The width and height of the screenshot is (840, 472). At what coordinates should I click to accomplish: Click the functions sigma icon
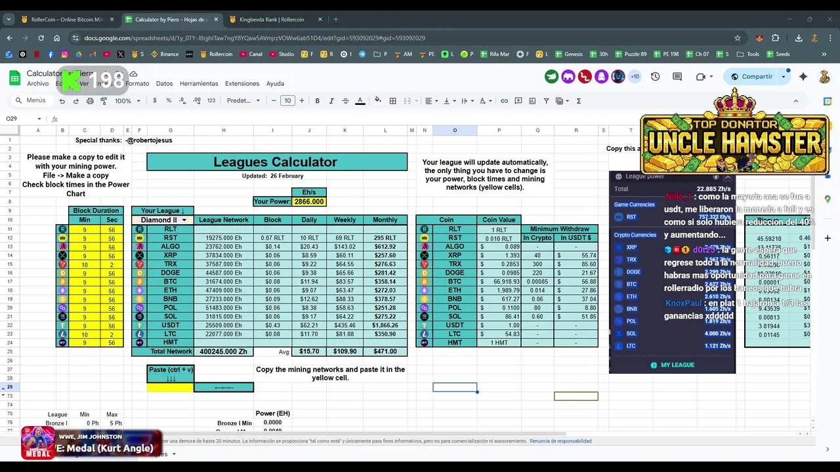pyautogui.click(x=578, y=101)
